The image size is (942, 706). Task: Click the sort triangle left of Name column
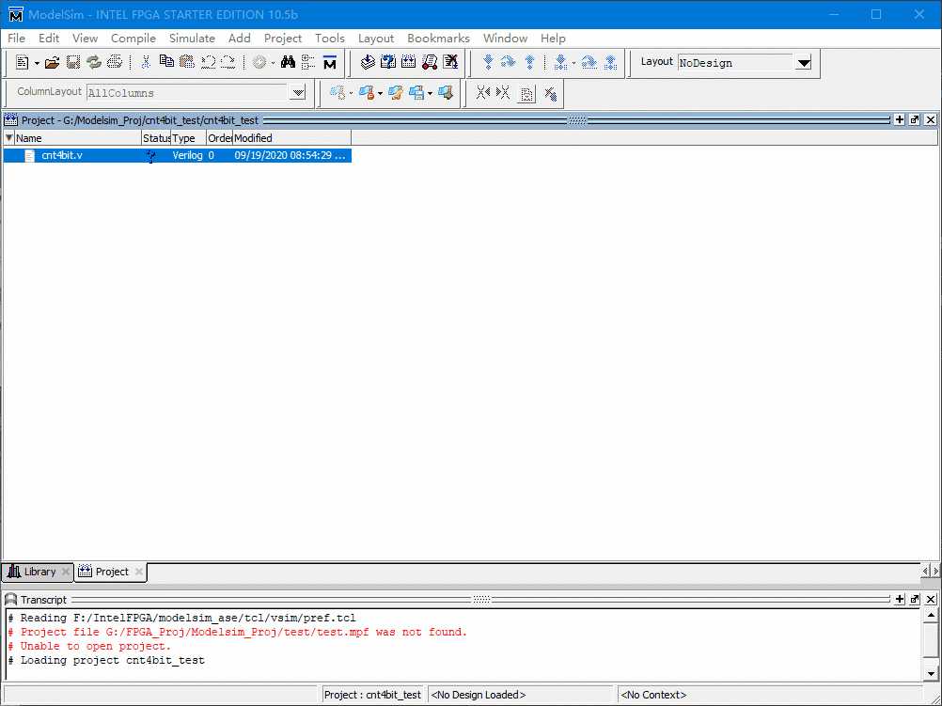tap(9, 138)
